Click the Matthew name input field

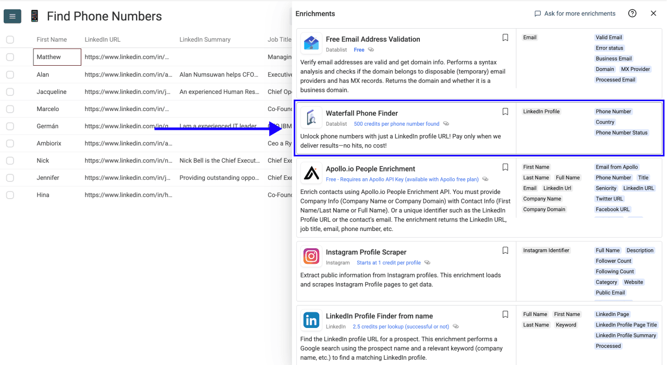click(57, 57)
